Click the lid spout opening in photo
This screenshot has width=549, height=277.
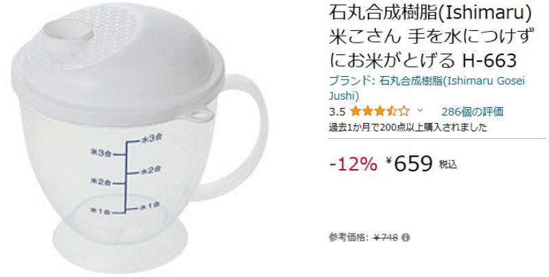(68, 33)
